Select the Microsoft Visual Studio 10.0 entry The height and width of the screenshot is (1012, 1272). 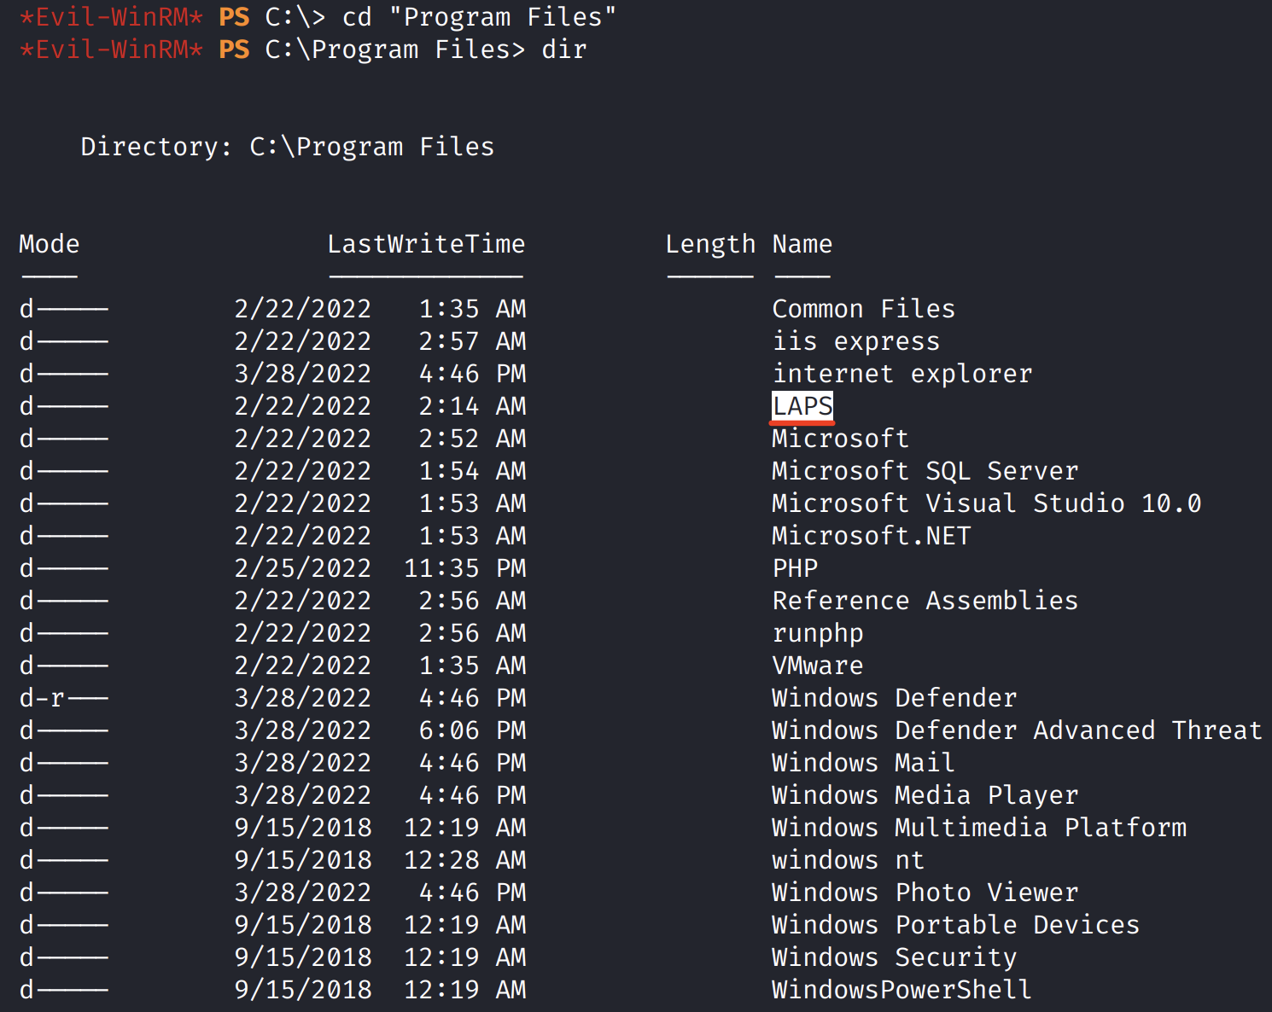pos(986,503)
